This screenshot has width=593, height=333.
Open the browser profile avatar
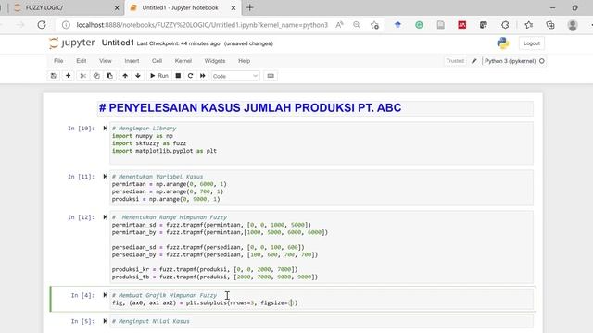(x=573, y=25)
